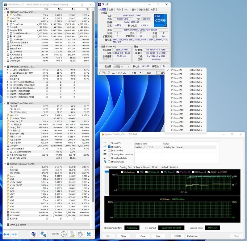Switch to the SPD tab in CPU-Z

pyautogui.click(x=126, y=9)
